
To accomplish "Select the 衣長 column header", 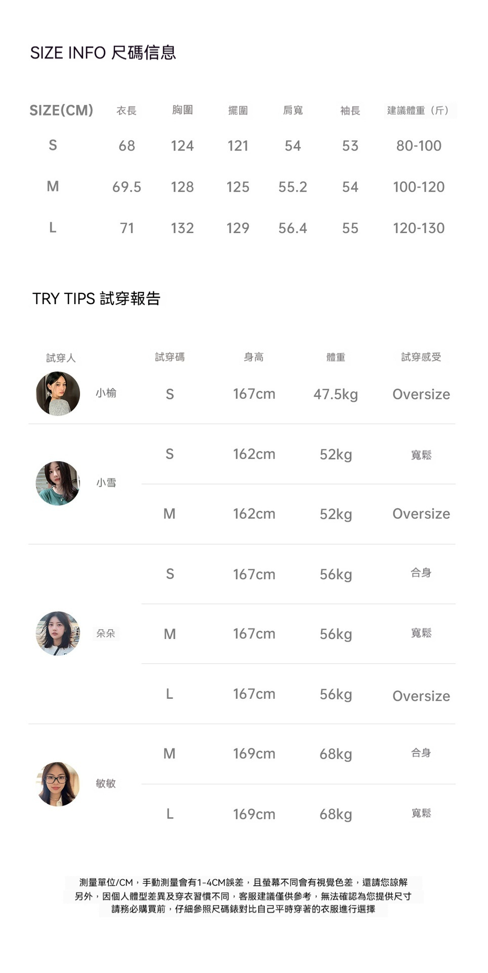I will [x=127, y=110].
